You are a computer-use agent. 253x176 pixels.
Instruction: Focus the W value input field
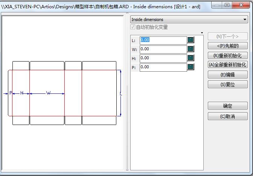click(x=163, y=49)
